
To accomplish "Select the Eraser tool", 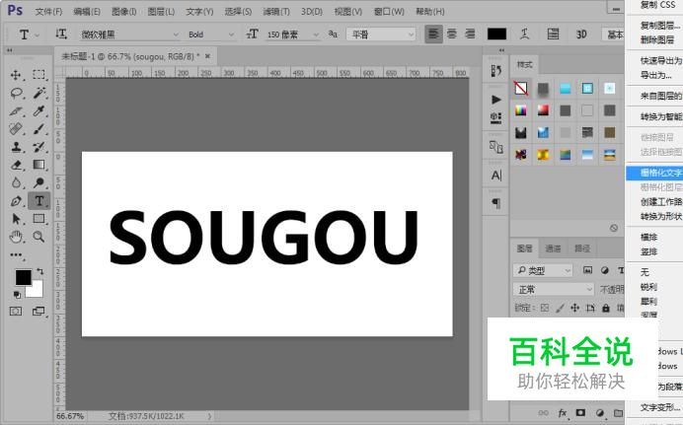I will (x=16, y=165).
